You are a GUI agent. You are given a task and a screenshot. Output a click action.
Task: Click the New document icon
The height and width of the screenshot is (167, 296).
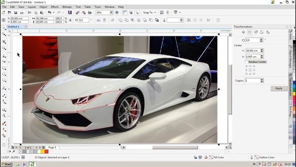click(3, 13)
